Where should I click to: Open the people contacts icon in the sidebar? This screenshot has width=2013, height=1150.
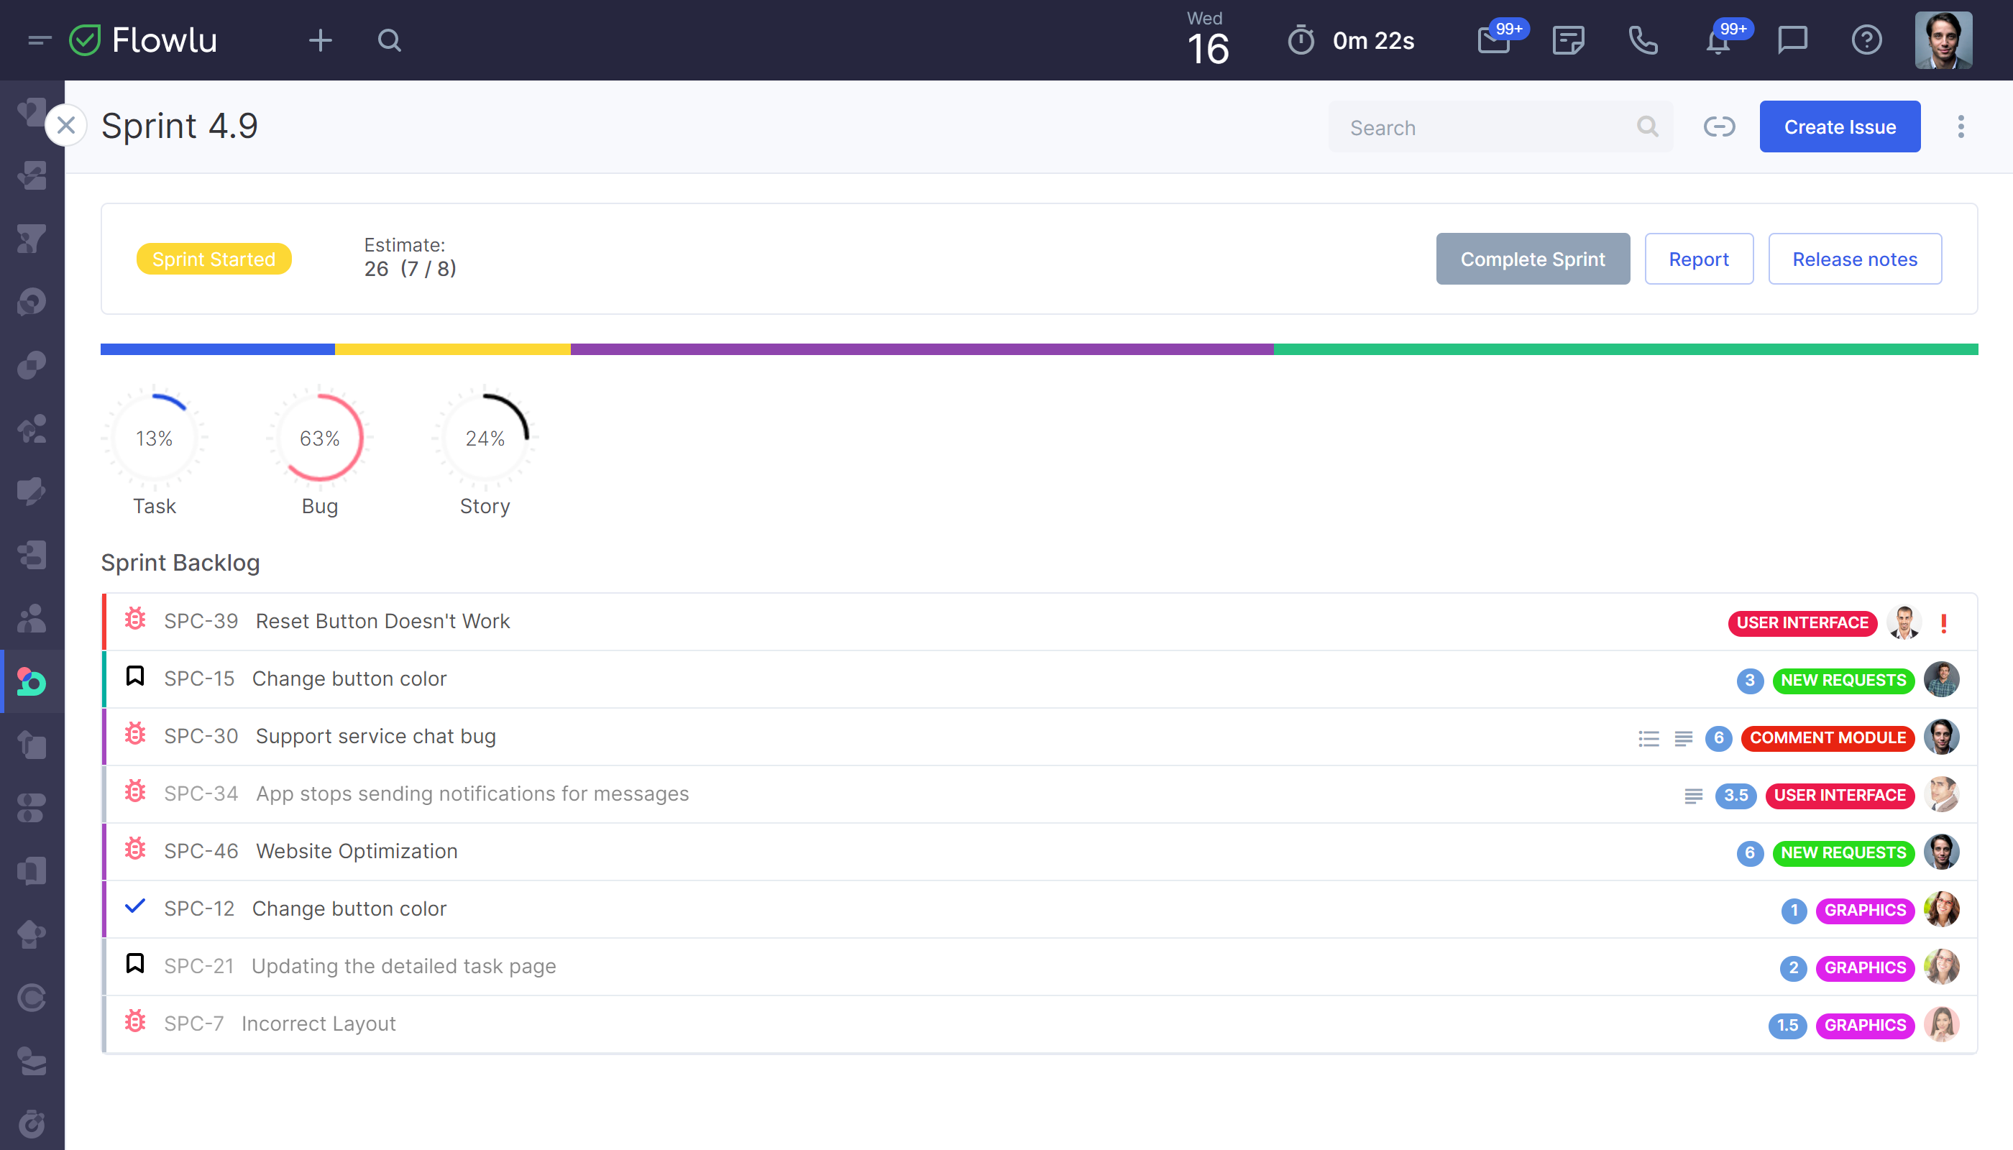point(32,617)
